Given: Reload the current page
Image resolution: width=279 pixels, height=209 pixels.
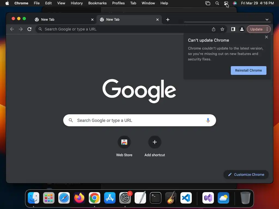Looking at the screenshot, I should coord(29,29).
